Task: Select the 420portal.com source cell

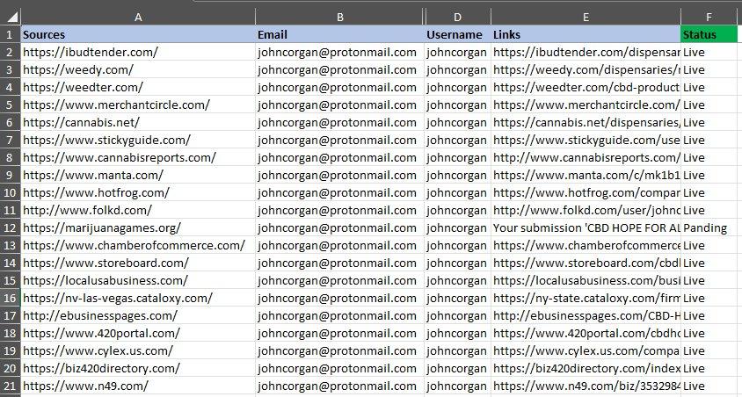Action: (138, 333)
